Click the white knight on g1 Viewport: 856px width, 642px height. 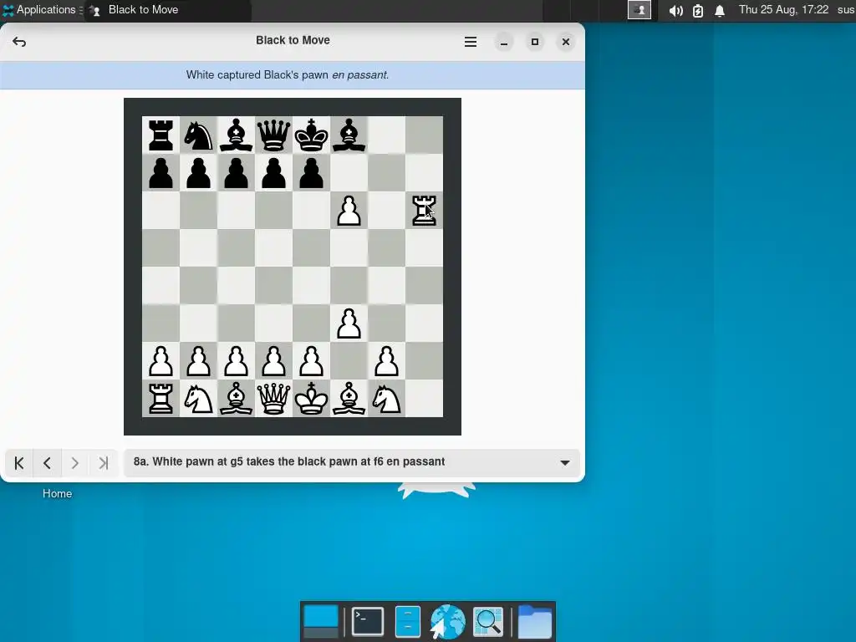point(386,399)
